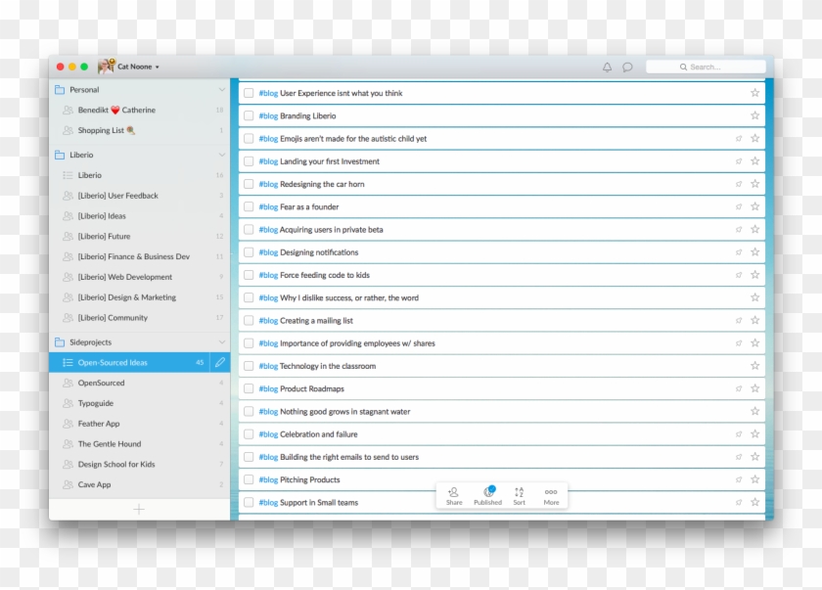Check off 'User Experience isnt what you think'

[x=249, y=93]
